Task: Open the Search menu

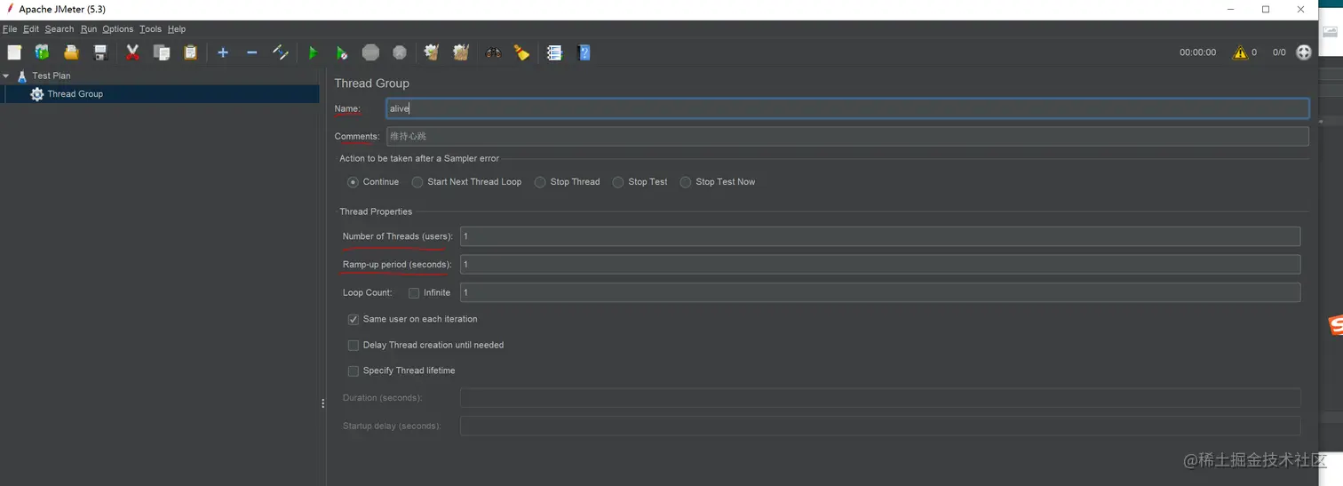Action: click(60, 29)
